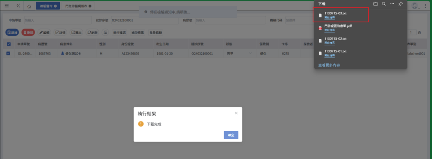Click the 詳情 button
The width and height of the screenshot is (432, 159).
tap(60, 32)
